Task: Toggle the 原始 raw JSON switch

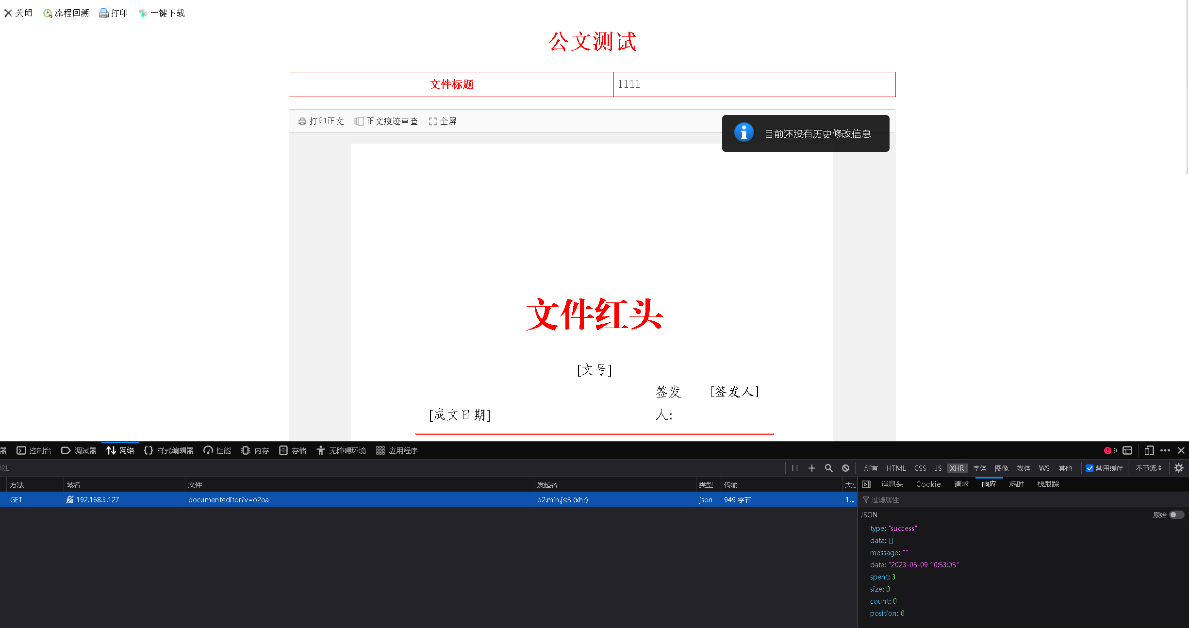Action: [1176, 515]
